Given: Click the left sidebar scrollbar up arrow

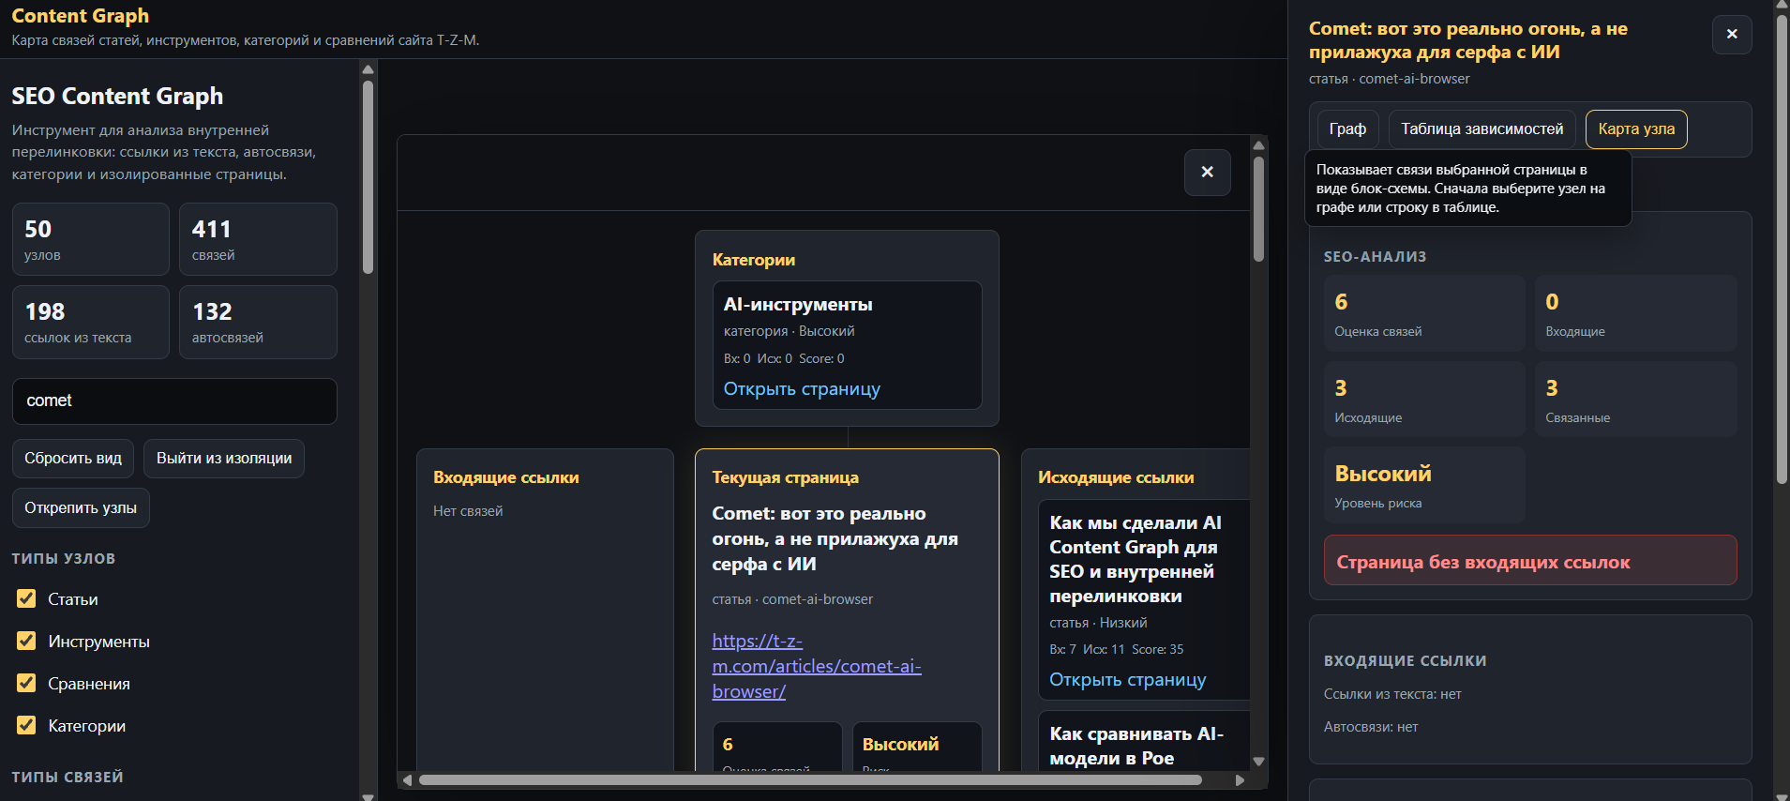Looking at the screenshot, I should [369, 69].
